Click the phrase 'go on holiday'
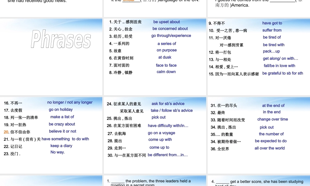310x186 pixels. coord(61,109)
